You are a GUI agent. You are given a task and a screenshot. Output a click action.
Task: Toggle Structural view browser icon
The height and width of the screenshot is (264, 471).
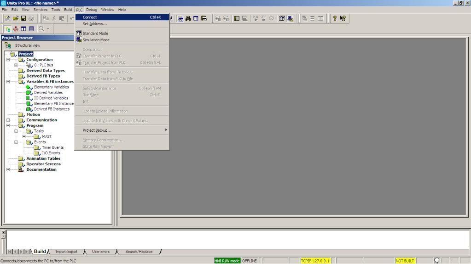click(x=8, y=29)
